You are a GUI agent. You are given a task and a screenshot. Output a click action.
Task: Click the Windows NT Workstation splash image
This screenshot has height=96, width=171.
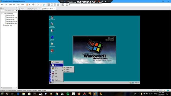click(94, 50)
